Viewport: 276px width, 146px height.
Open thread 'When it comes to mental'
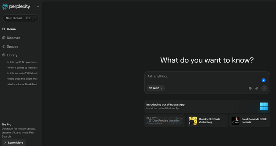pos(22,68)
